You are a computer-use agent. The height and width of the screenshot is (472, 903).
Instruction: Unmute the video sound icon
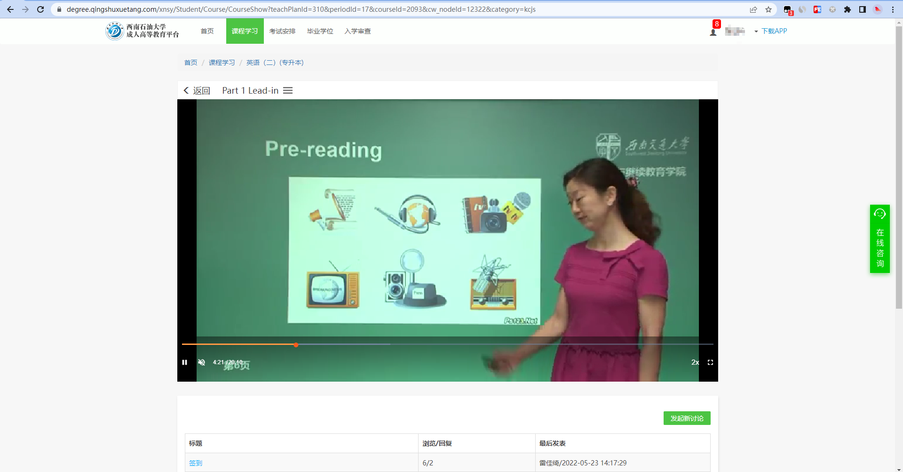tap(202, 362)
